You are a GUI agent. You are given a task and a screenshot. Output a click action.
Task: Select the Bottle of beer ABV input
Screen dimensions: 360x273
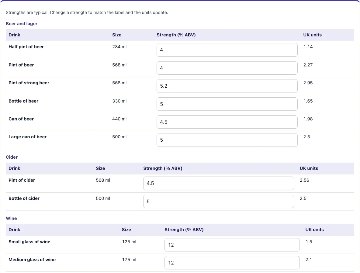tap(227, 104)
